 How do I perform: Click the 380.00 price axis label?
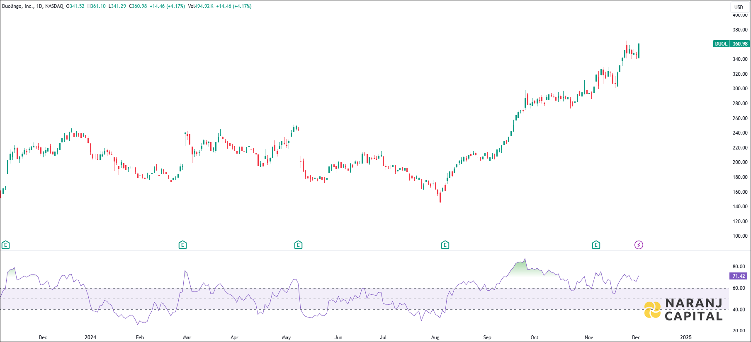click(740, 30)
